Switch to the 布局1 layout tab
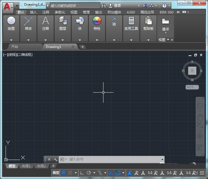 (x=26, y=166)
